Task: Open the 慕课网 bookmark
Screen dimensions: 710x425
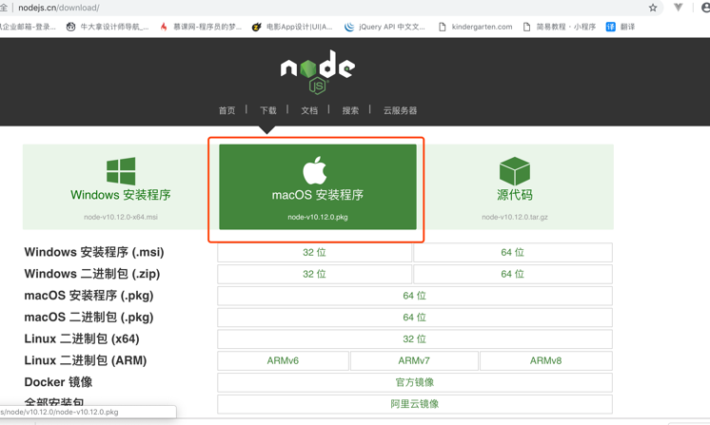Action: pos(201,27)
